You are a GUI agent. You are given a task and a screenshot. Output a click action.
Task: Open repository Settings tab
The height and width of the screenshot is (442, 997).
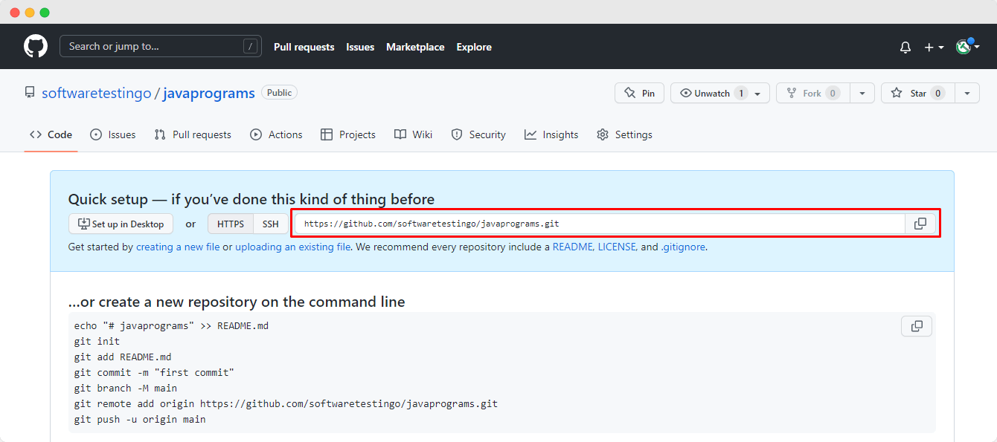click(624, 134)
